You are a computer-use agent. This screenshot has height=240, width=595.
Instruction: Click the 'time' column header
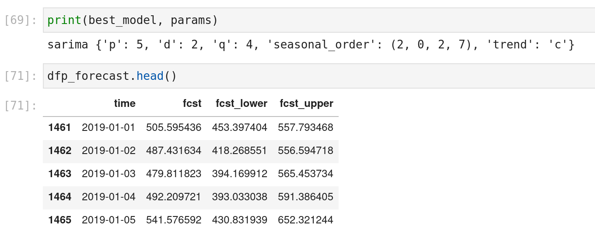point(125,103)
